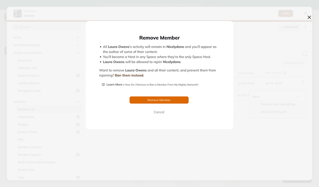
Task: Click the badge icon next to Navigation Links
Action: (x=78, y=91)
